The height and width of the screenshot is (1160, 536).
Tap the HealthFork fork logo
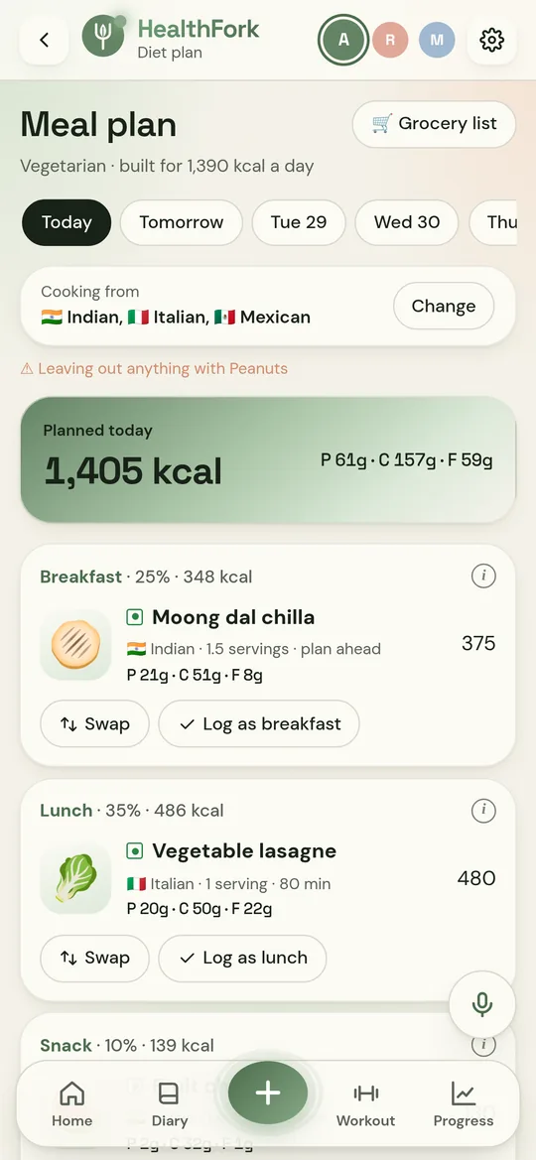(103, 36)
